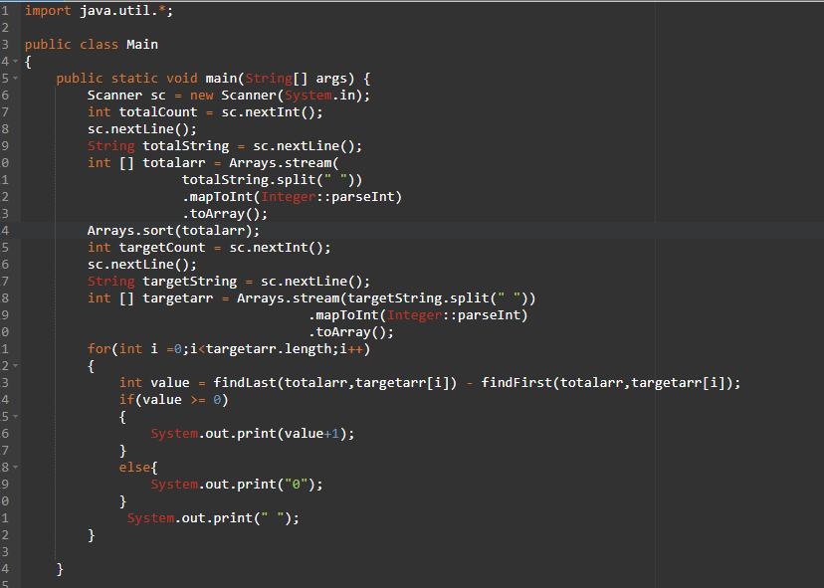Click 'System.out.print(" ");' statement
The height and width of the screenshot is (588, 824).
213,517
